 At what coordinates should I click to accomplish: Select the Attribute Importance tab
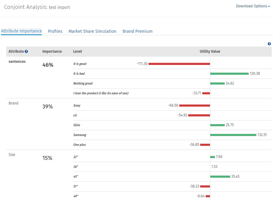[22, 31]
